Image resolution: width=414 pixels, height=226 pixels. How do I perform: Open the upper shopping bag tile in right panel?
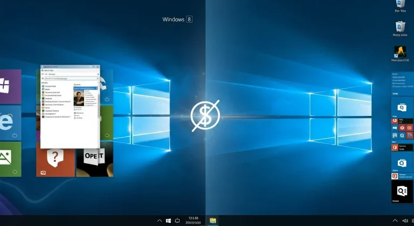402,107
